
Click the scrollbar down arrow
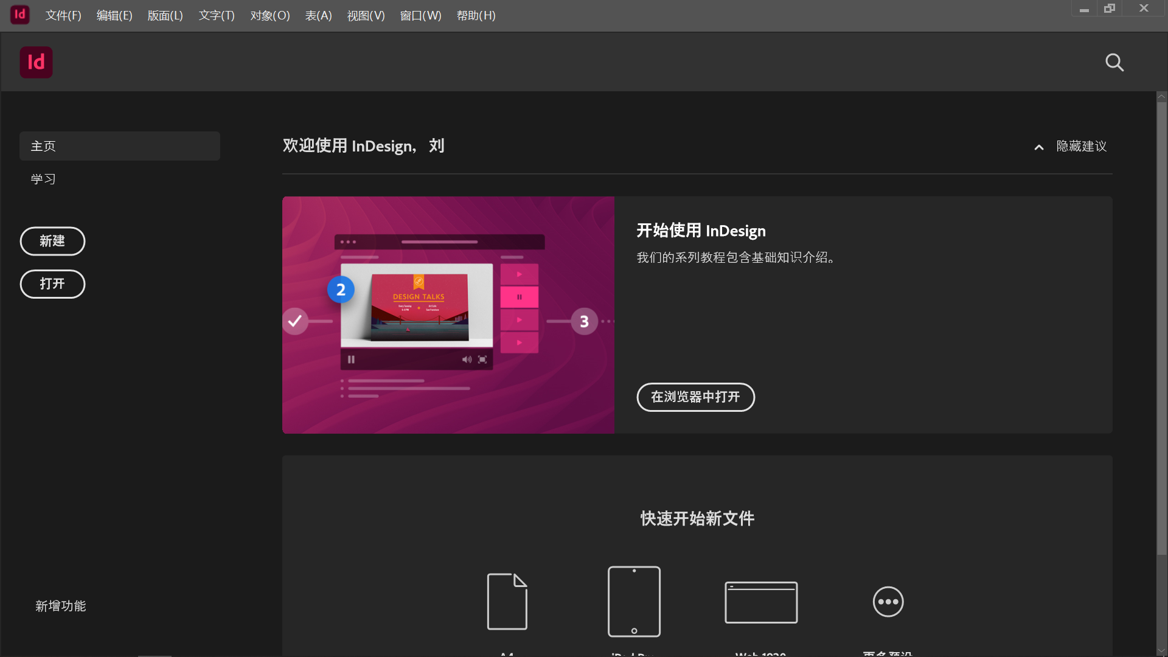click(x=1162, y=651)
